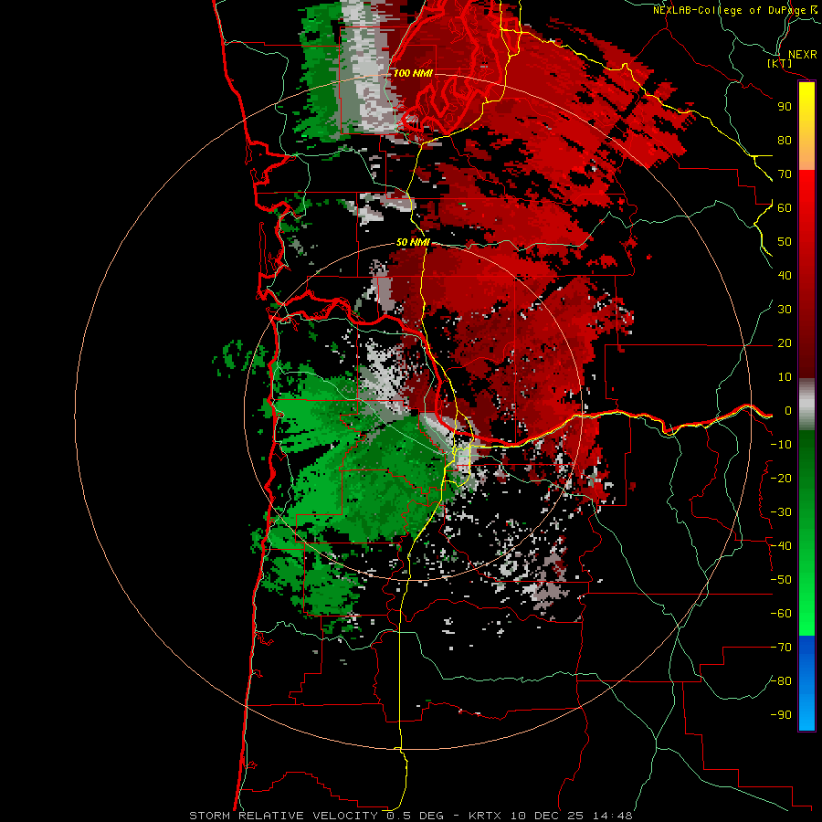The image size is (822, 822).
Task: Click the "0.5 DEG" elevation text
Action: [416, 816]
